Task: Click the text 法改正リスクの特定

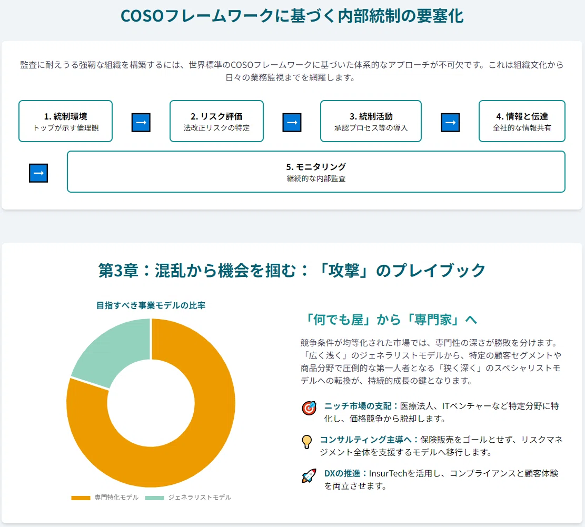Action: click(216, 128)
